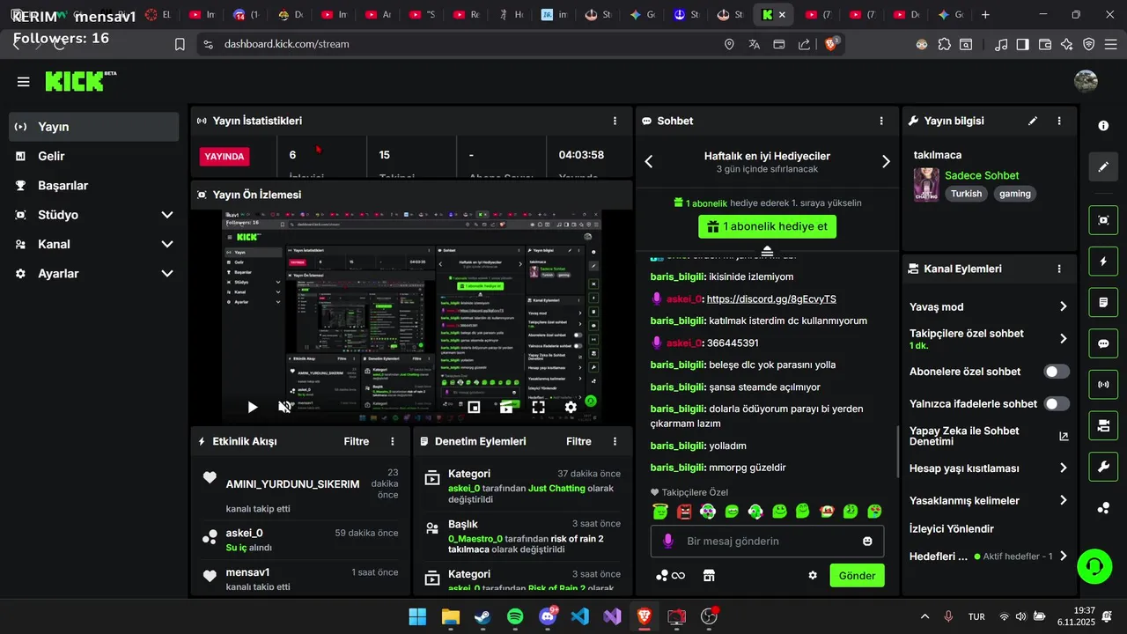The height and width of the screenshot is (634, 1127).
Task: Show next leaderboard with right arrow
Action: tap(886, 161)
